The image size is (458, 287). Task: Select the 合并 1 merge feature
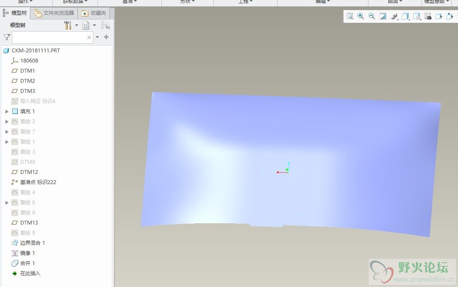coord(27,263)
